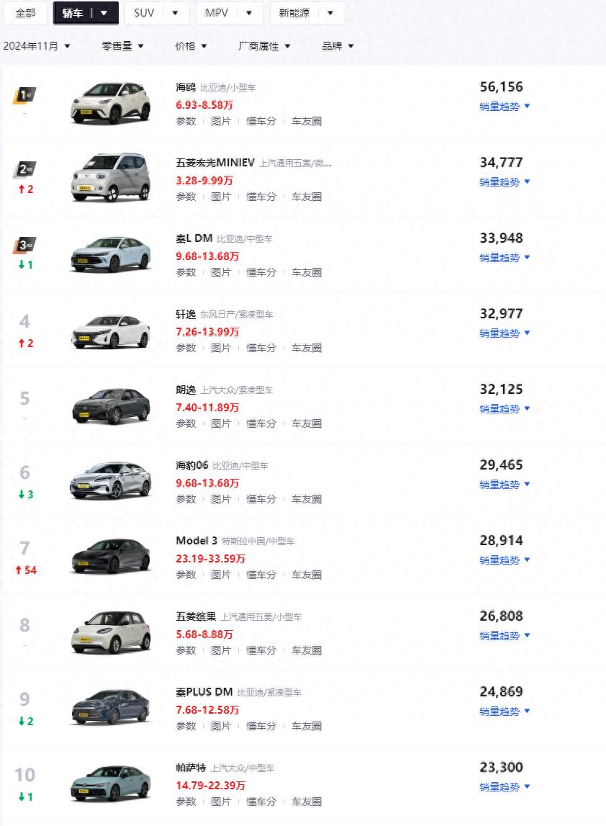Image resolution: width=606 pixels, height=826 pixels.
Task: Click the 五菱宏光MINIEV car image
Action: tap(111, 177)
